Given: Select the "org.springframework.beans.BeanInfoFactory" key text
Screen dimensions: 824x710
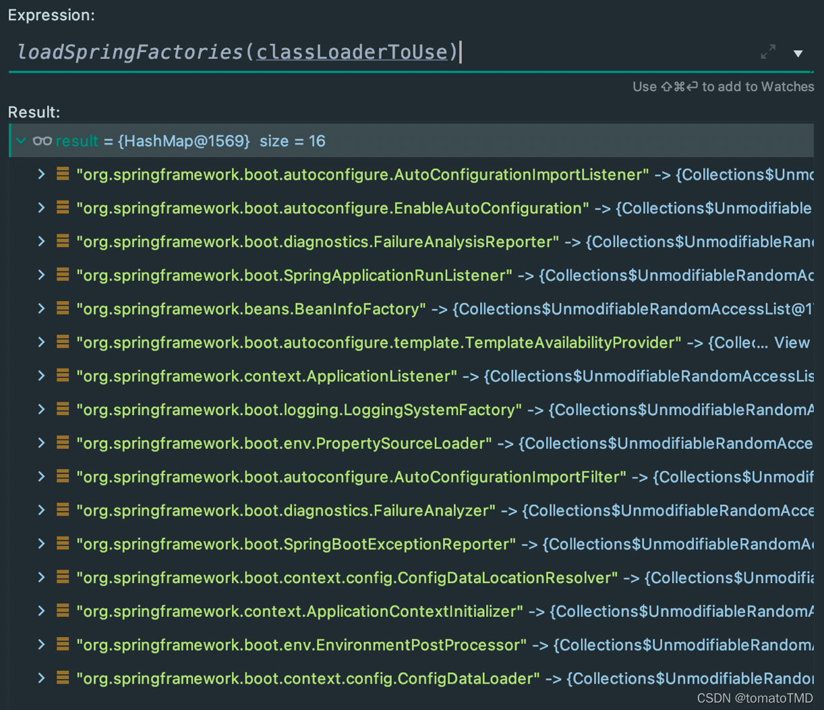Looking at the screenshot, I should 251,309.
